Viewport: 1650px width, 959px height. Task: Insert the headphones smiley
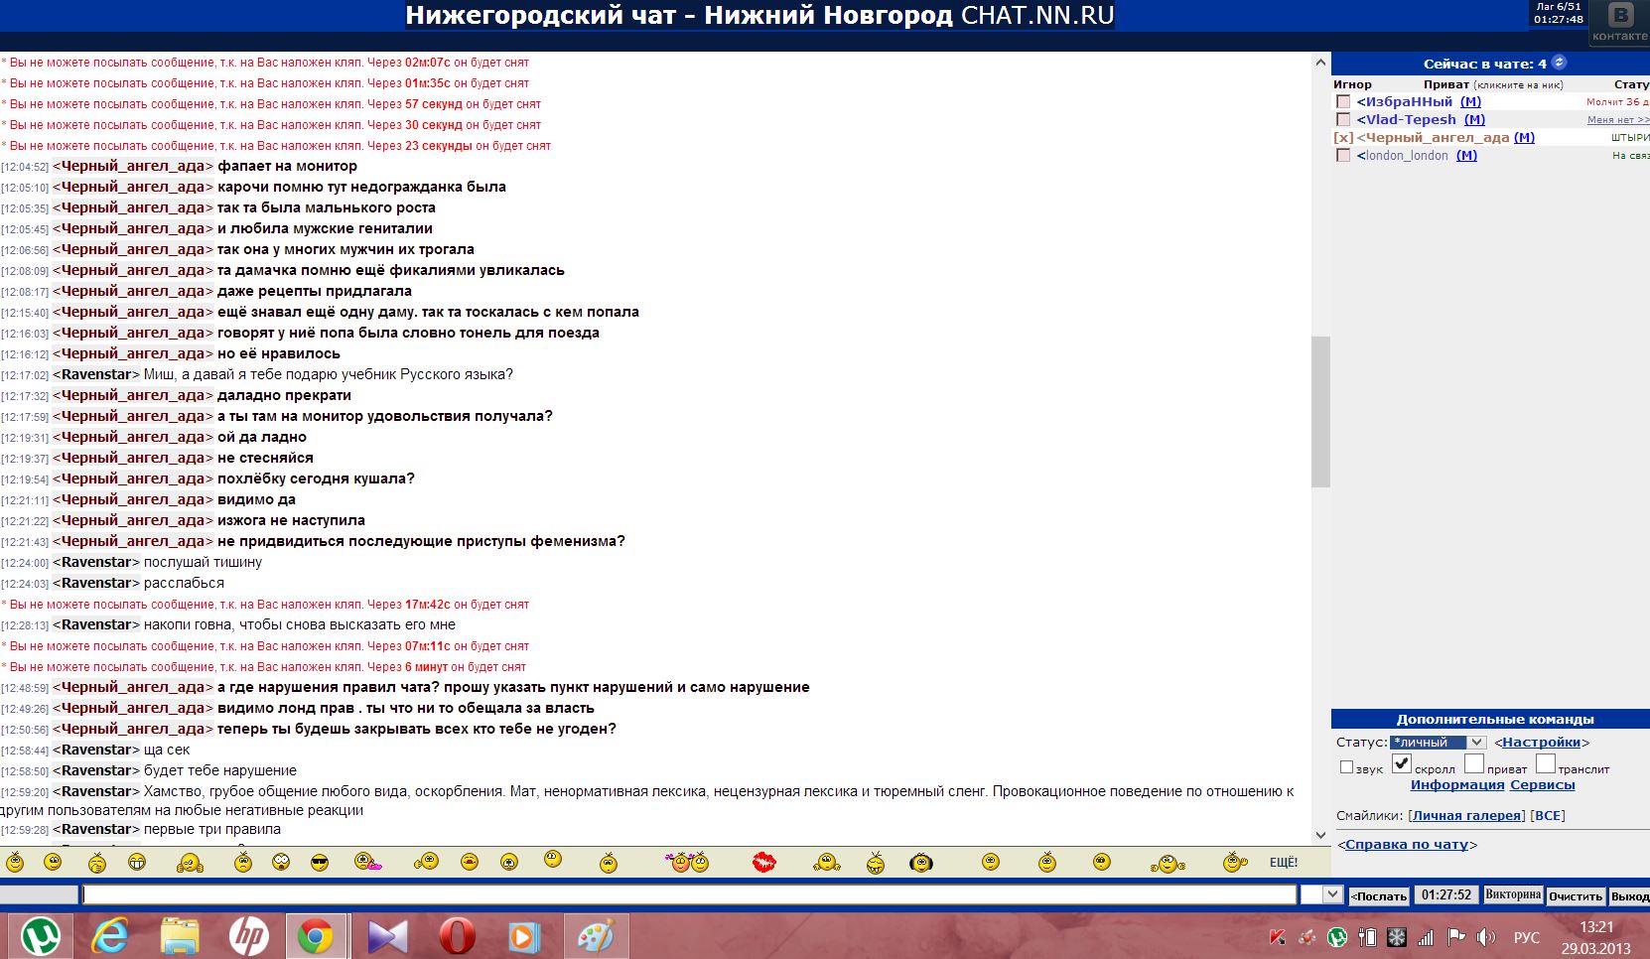(921, 863)
